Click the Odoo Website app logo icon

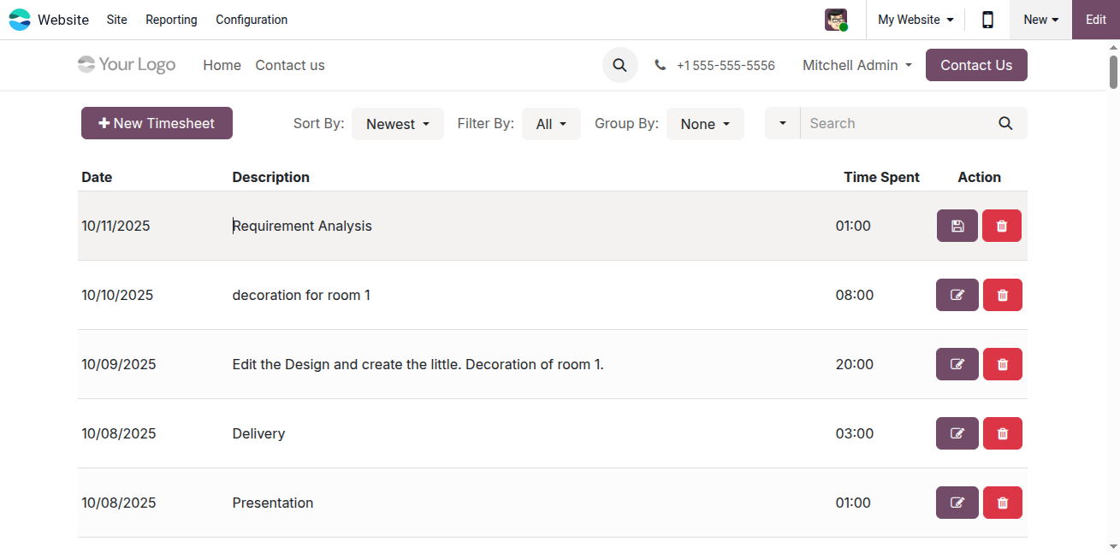click(x=19, y=20)
